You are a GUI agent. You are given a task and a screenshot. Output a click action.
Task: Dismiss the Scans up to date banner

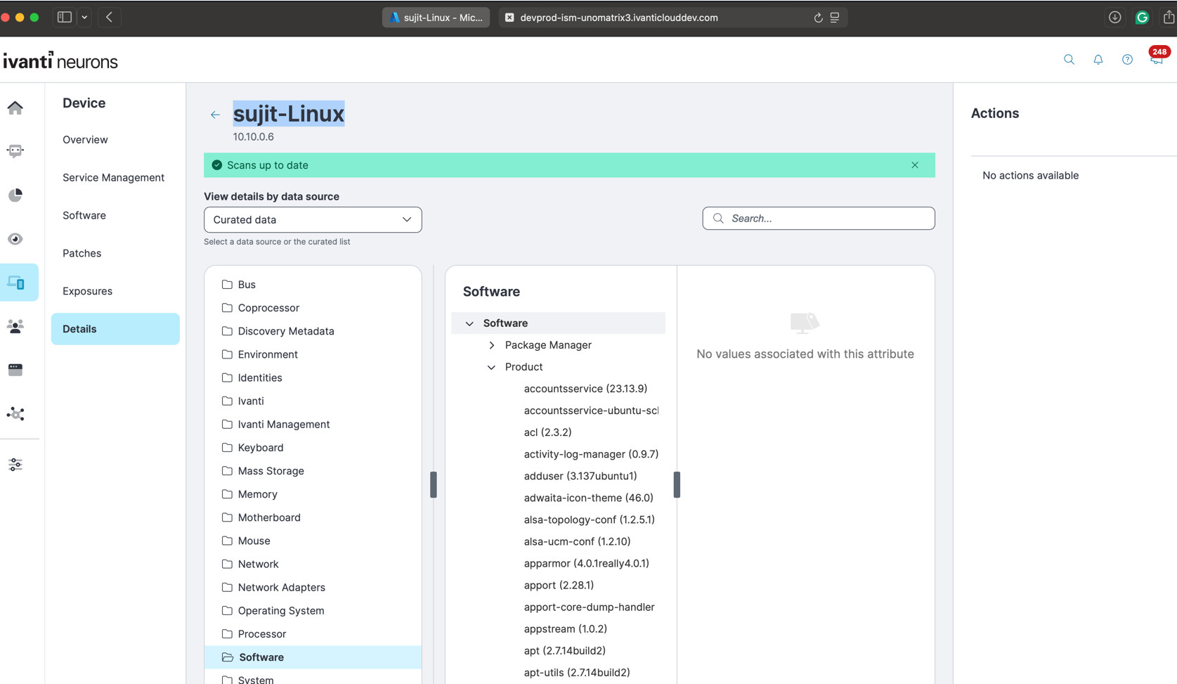(914, 165)
